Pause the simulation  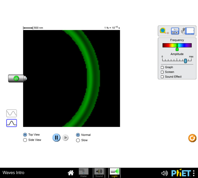(56, 137)
